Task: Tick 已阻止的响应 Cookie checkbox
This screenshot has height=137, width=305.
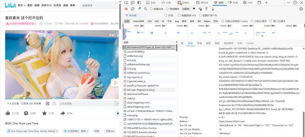Action: (223, 21)
